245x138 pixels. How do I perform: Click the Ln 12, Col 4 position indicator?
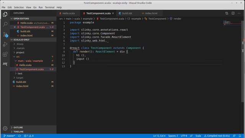[x=159, y=136]
